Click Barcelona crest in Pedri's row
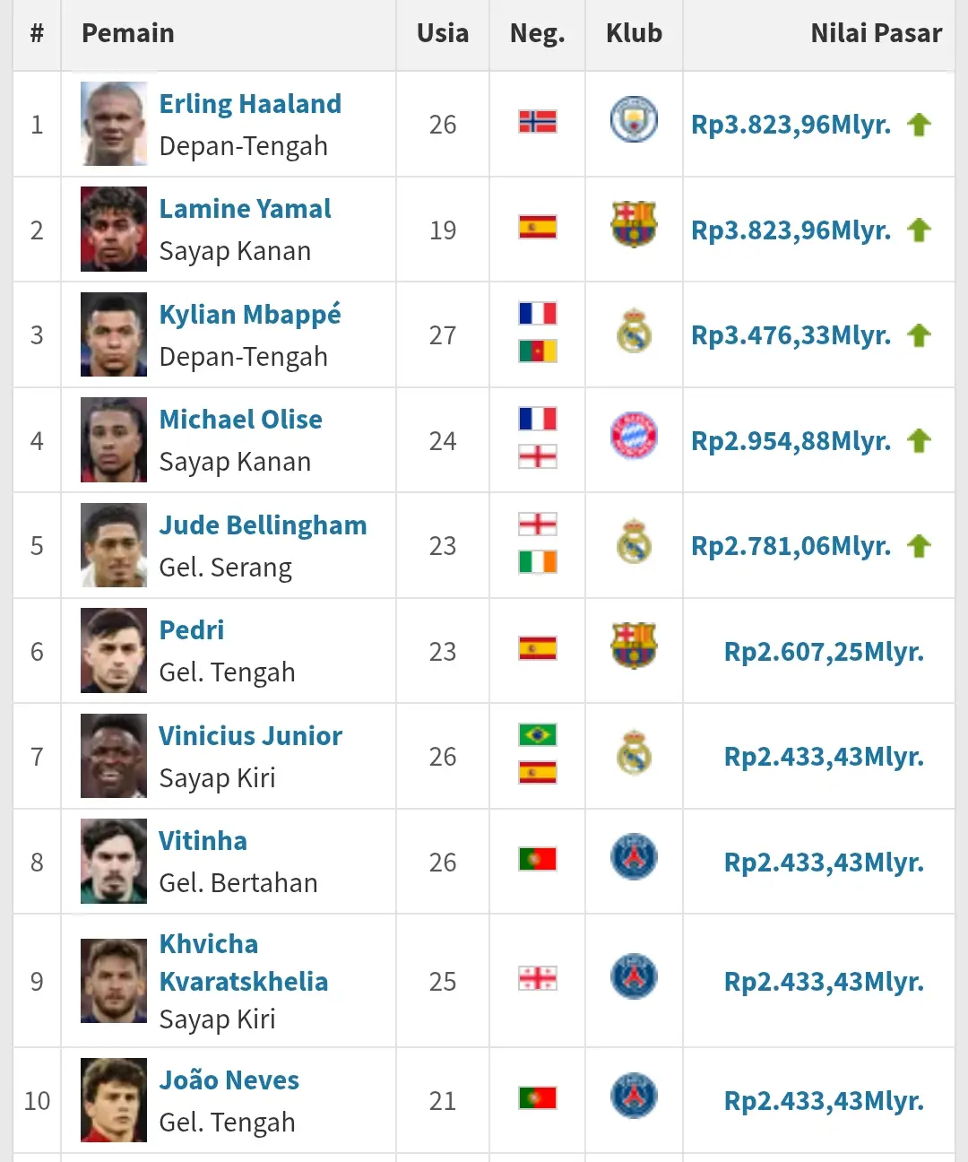Viewport: 968px width, 1162px height. click(634, 646)
